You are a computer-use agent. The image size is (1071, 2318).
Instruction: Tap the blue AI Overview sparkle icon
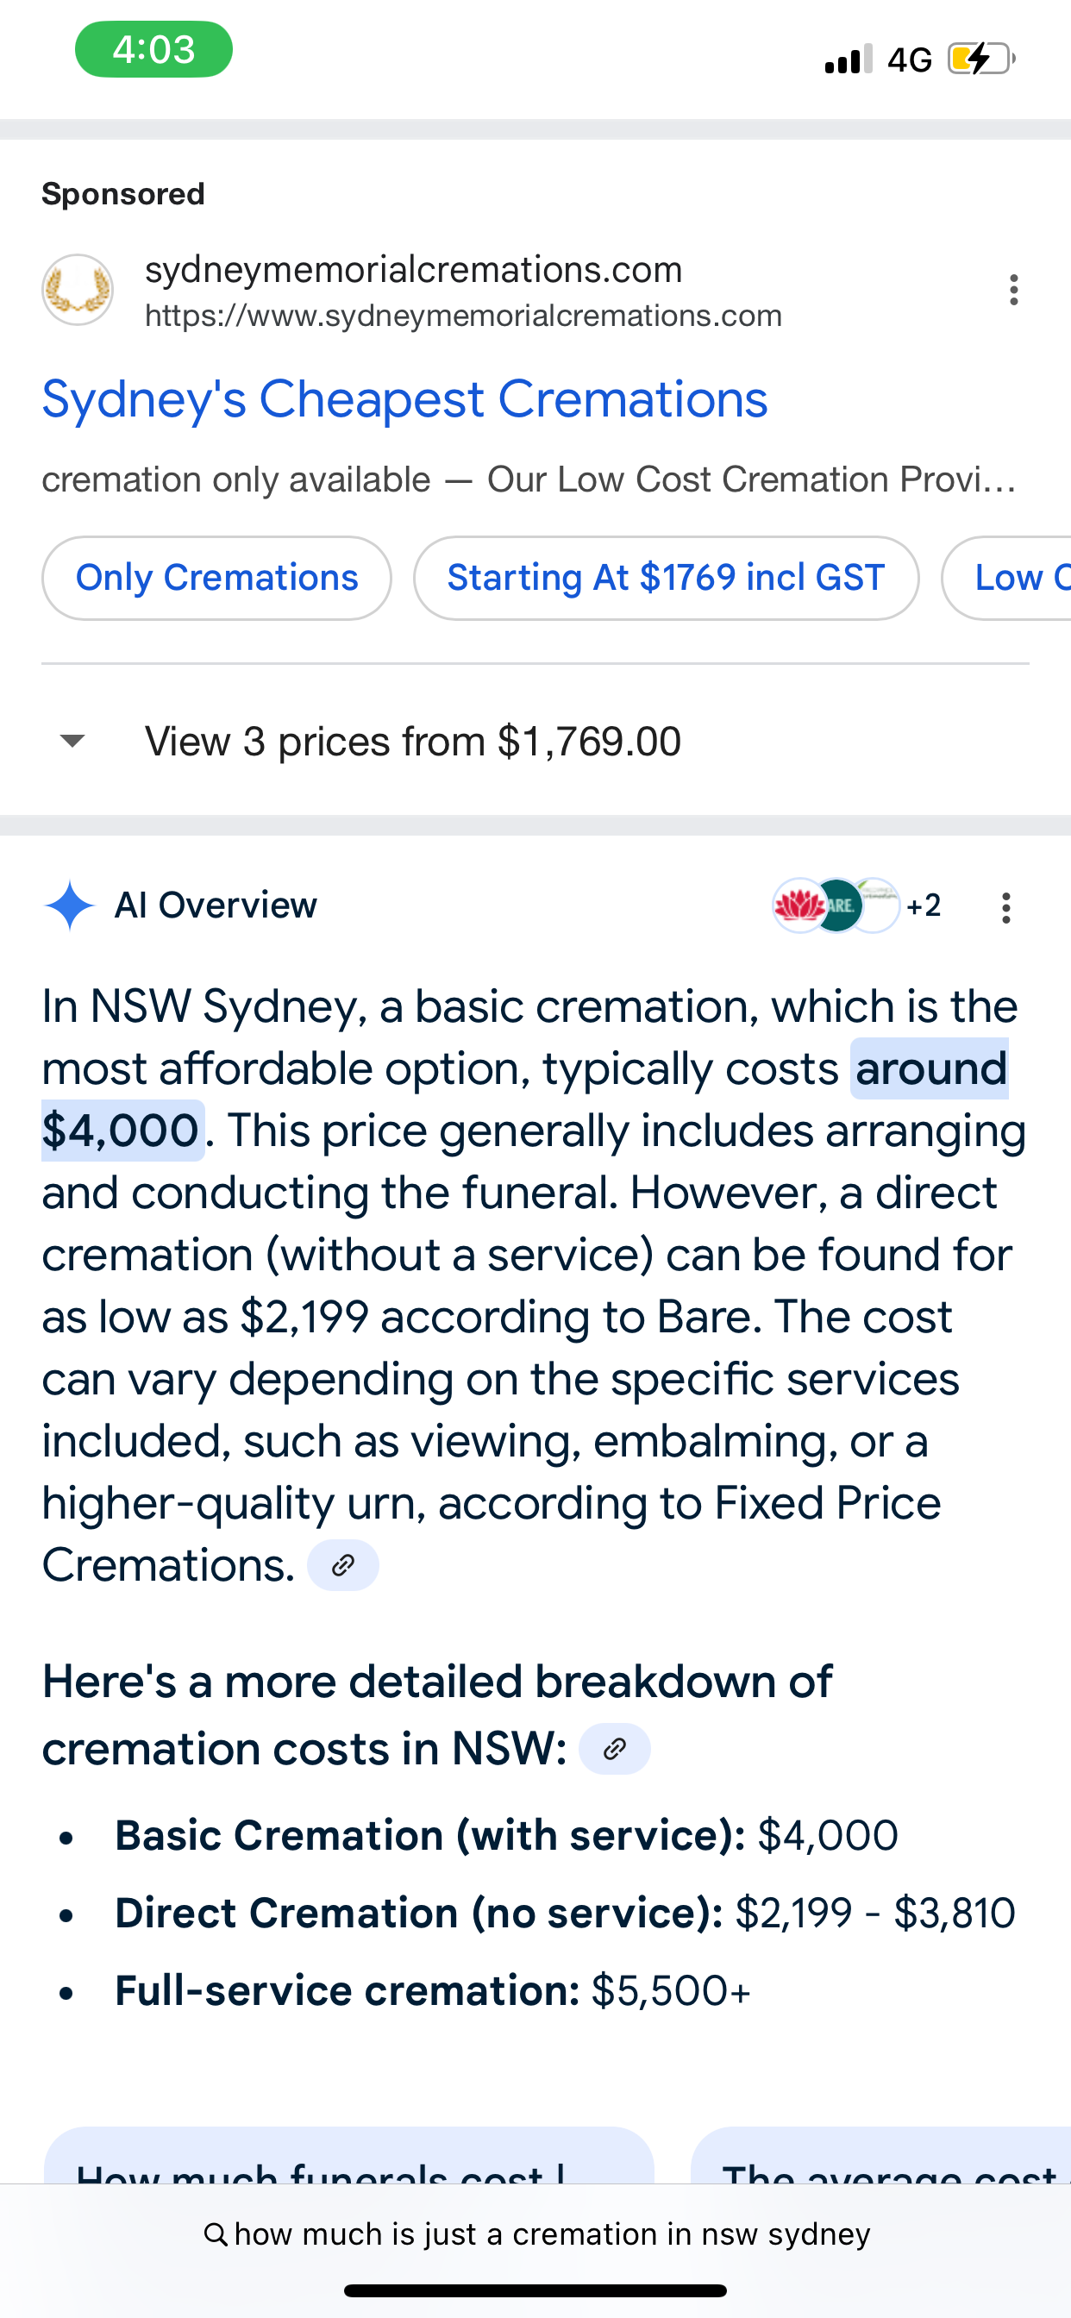(69, 905)
